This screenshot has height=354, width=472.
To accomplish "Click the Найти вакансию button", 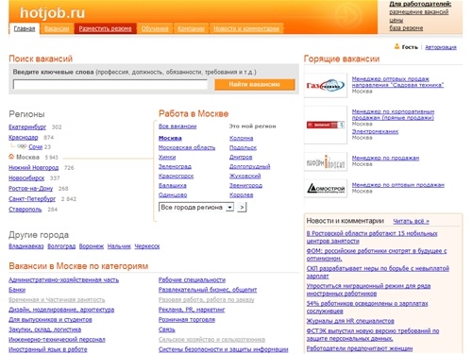I will [x=255, y=84].
